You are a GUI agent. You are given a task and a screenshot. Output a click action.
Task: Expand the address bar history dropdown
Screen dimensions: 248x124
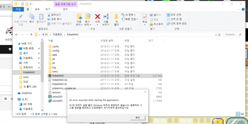pyautogui.click(x=216, y=35)
